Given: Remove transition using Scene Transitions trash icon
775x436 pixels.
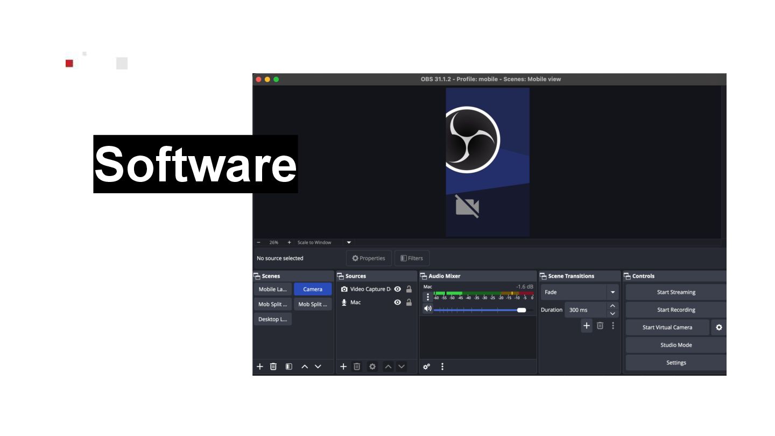Looking at the screenshot, I should (600, 326).
